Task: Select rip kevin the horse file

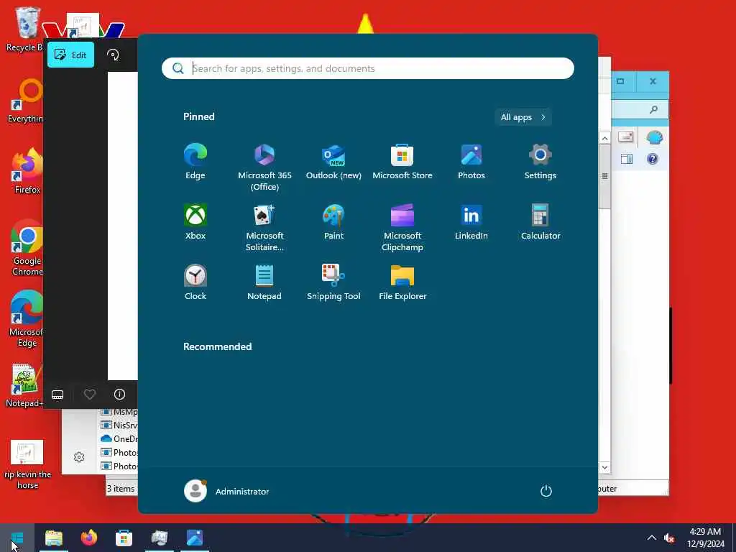Action: click(27, 465)
